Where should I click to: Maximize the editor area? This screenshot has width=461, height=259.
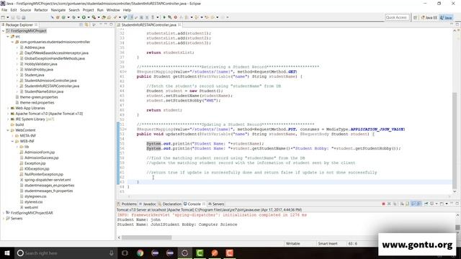[457, 24]
